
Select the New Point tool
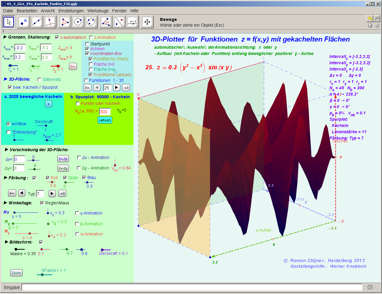23,22
